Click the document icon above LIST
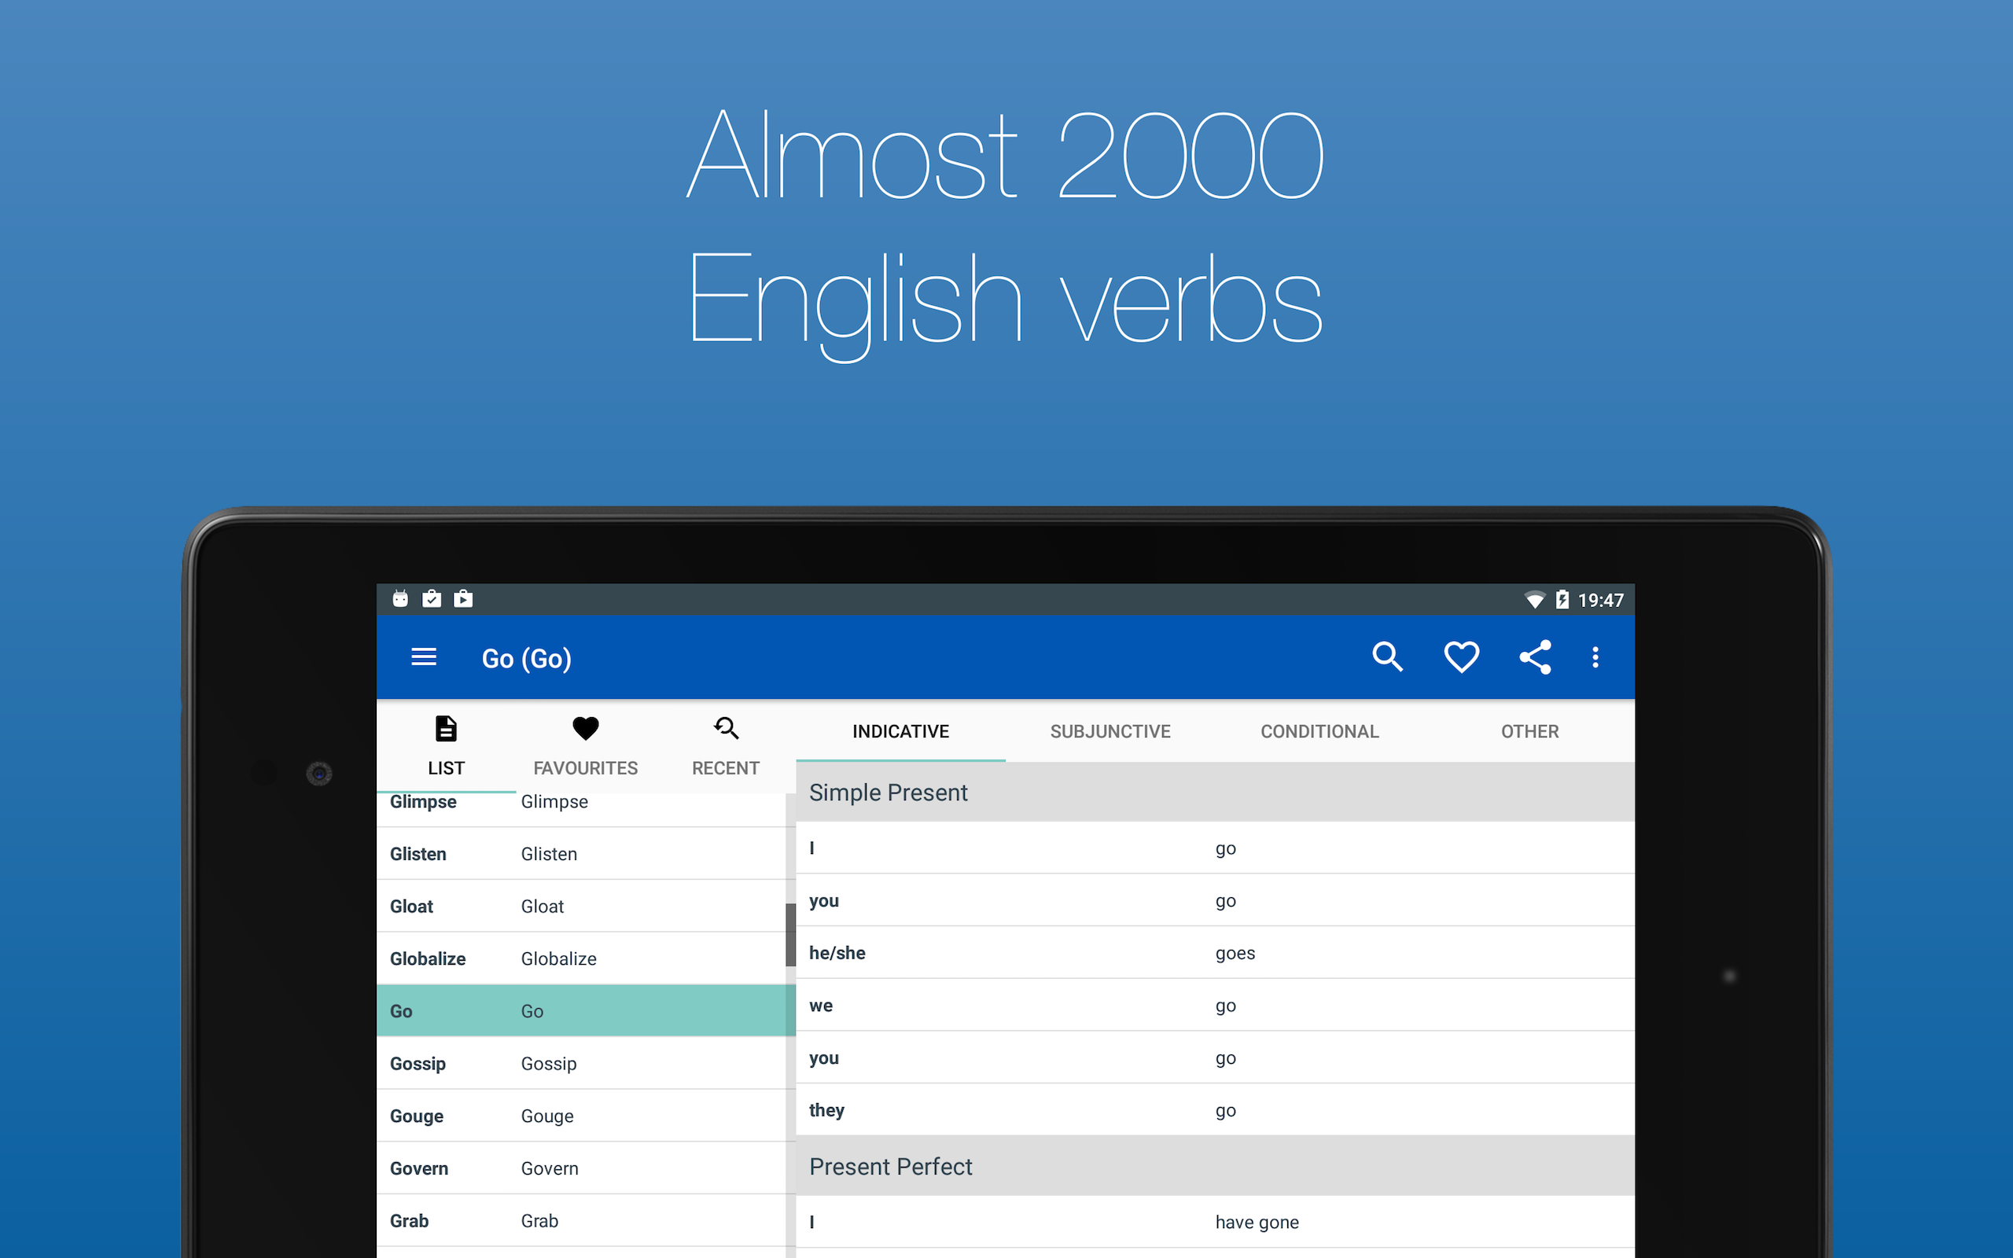The width and height of the screenshot is (2013, 1258). coord(446,727)
